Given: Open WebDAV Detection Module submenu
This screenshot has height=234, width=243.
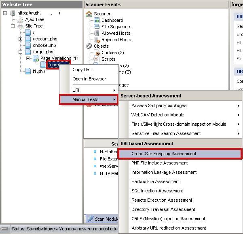Looking at the screenshot, I should pos(180,115).
